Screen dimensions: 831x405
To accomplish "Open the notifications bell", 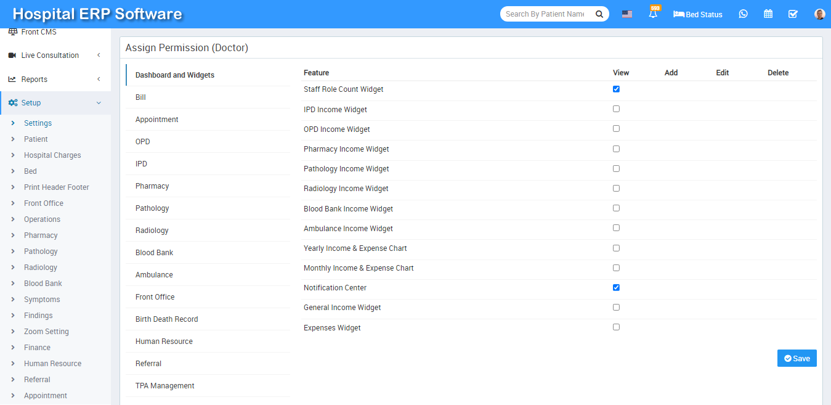I will 653,14.
